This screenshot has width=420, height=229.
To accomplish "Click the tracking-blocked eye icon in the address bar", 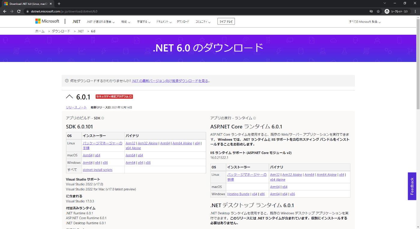I will [371, 11].
